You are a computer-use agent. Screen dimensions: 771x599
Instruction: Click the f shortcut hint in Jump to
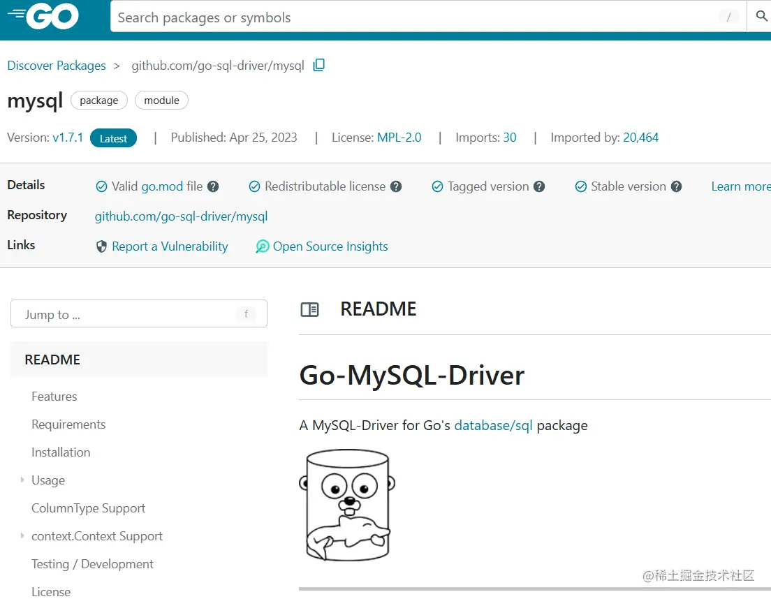[x=246, y=314]
